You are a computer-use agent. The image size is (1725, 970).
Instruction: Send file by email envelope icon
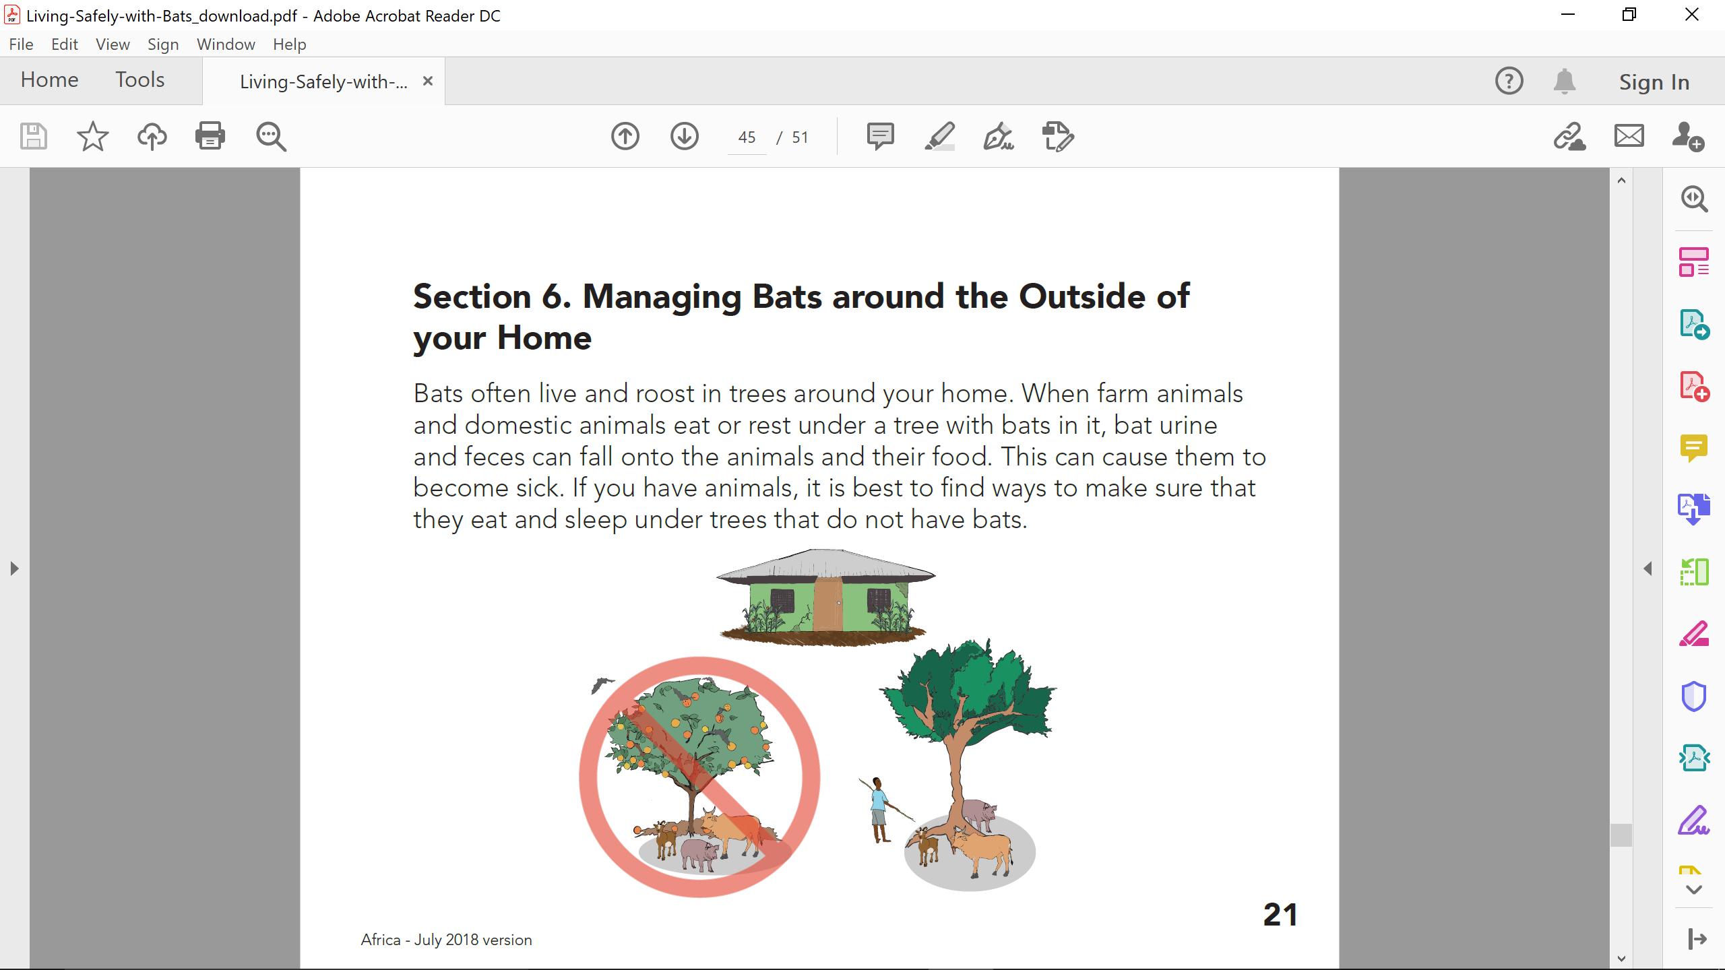(1629, 137)
